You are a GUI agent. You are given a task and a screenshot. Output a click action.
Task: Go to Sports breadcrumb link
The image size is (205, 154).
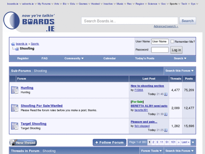(x=35, y=44)
